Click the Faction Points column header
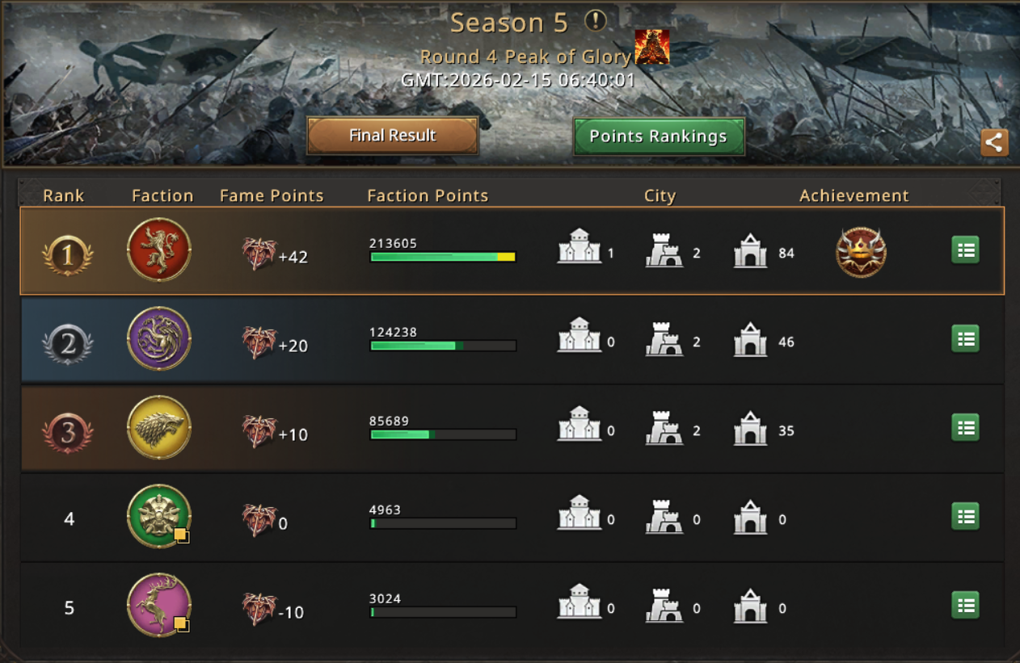Viewport: 1020px width, 663px height. [x=428, y=195]
